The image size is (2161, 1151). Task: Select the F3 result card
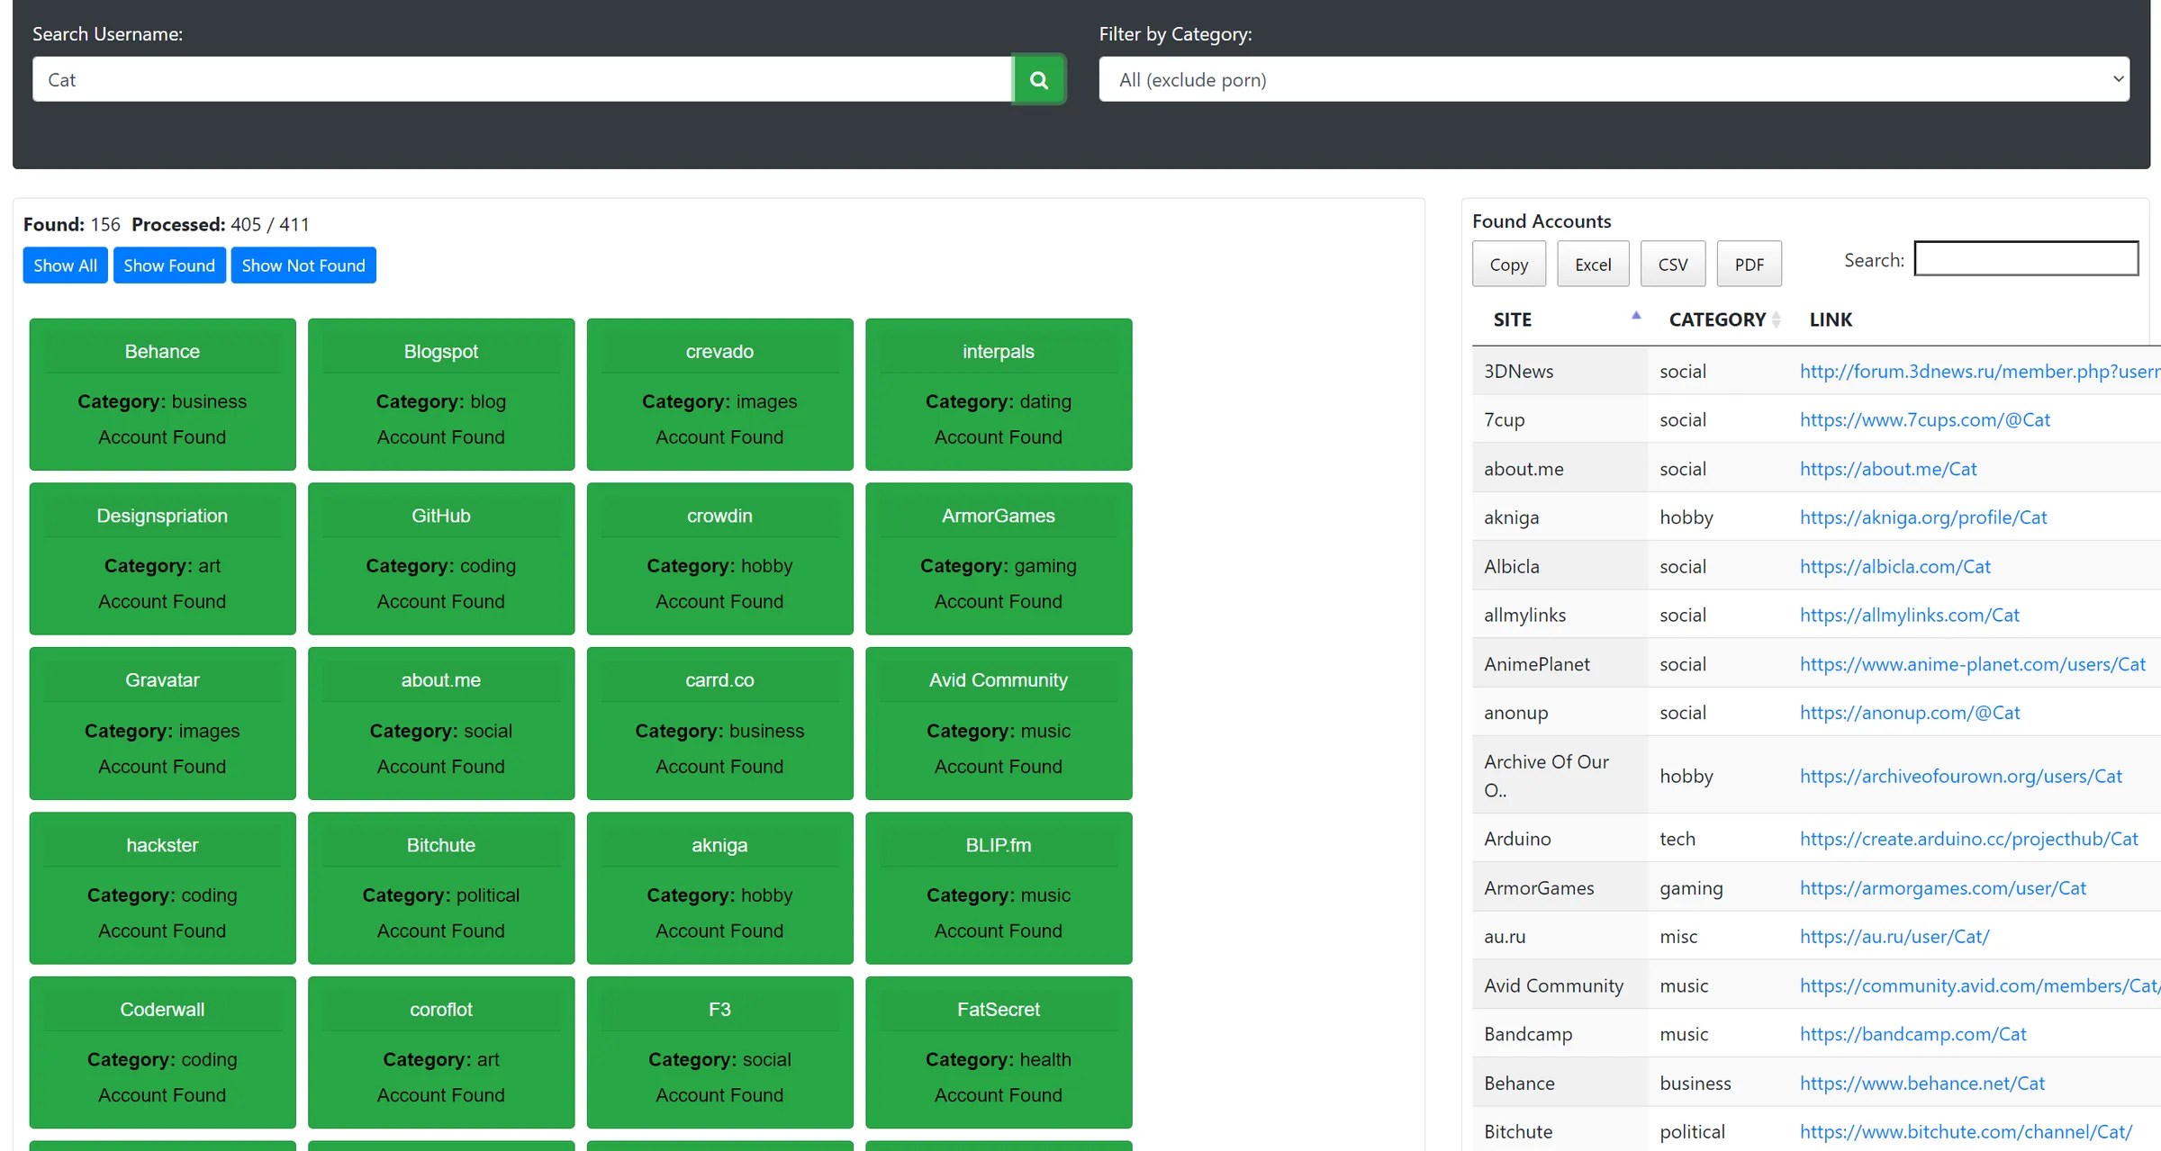(x=719, y=1053)
